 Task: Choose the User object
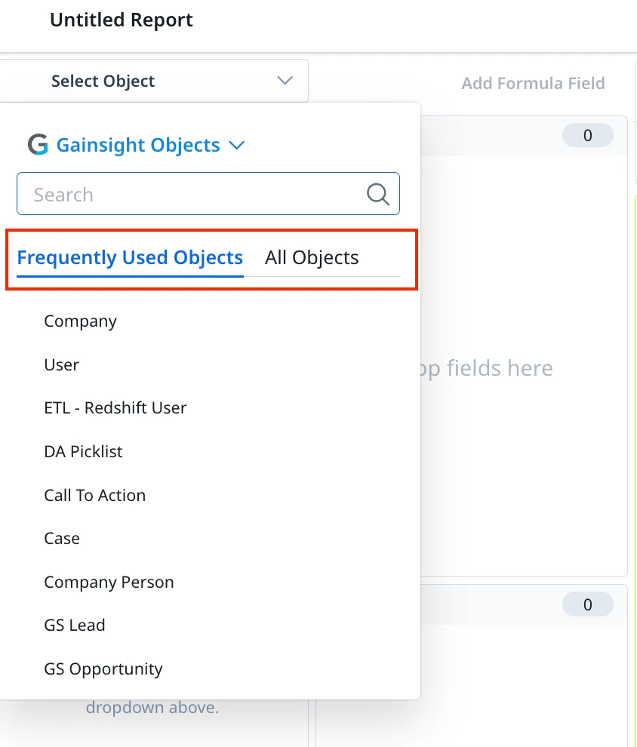pyautogui.click(x=61, y=365)
